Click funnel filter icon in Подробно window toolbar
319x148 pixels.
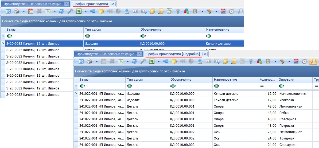point(251,61)
